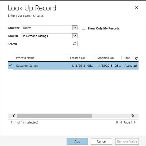Sort by Status column header
The width and height of the screenshot is (146, 146).
[x=128, y=58]
